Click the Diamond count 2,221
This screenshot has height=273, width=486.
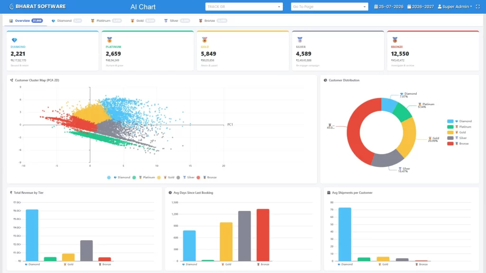point(18,54)
